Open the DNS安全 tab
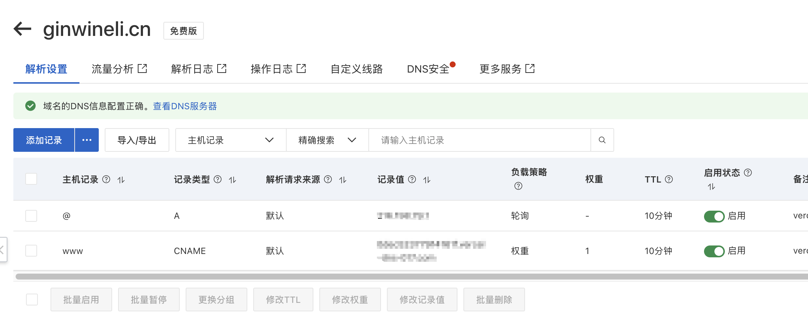Image resolution: width=808 pixels, height=331 pixels. pyautogui.click(x=428, y=69)
